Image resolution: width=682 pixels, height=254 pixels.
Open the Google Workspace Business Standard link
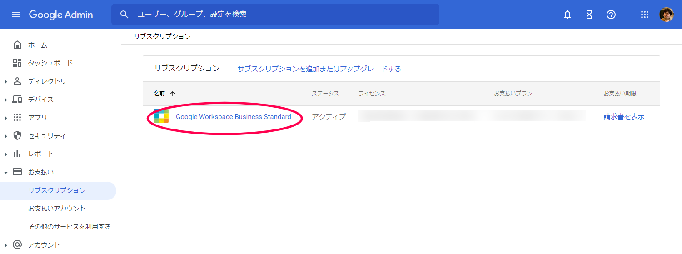[233, 117]
